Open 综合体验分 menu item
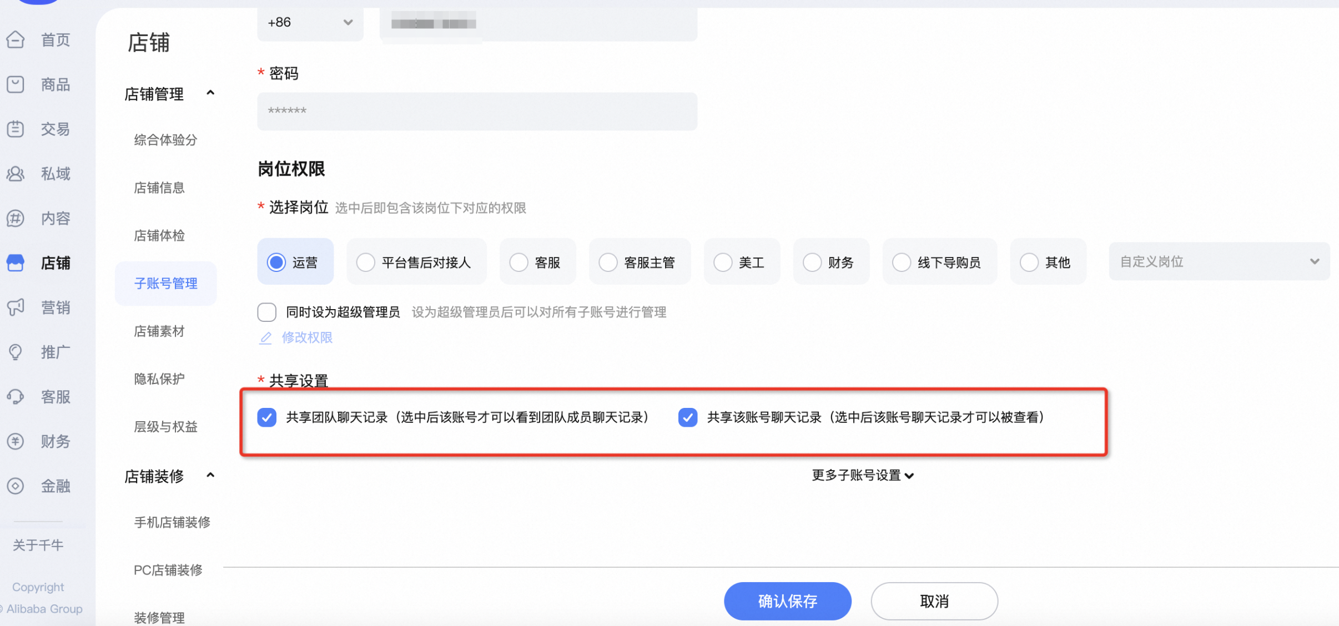 click(165, 140)
